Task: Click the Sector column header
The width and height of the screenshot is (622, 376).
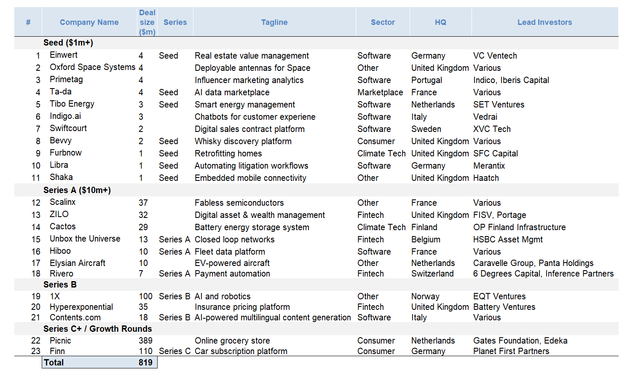Action: tap(383, 22)
